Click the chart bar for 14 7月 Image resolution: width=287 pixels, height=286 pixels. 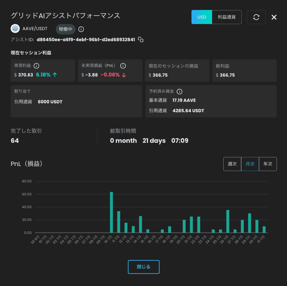[141, 224]
